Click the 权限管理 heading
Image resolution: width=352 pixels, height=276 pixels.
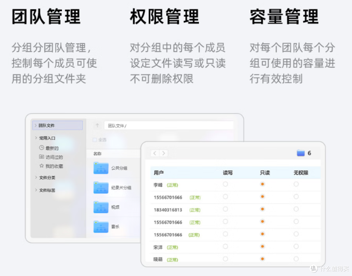tap(165, 16)
